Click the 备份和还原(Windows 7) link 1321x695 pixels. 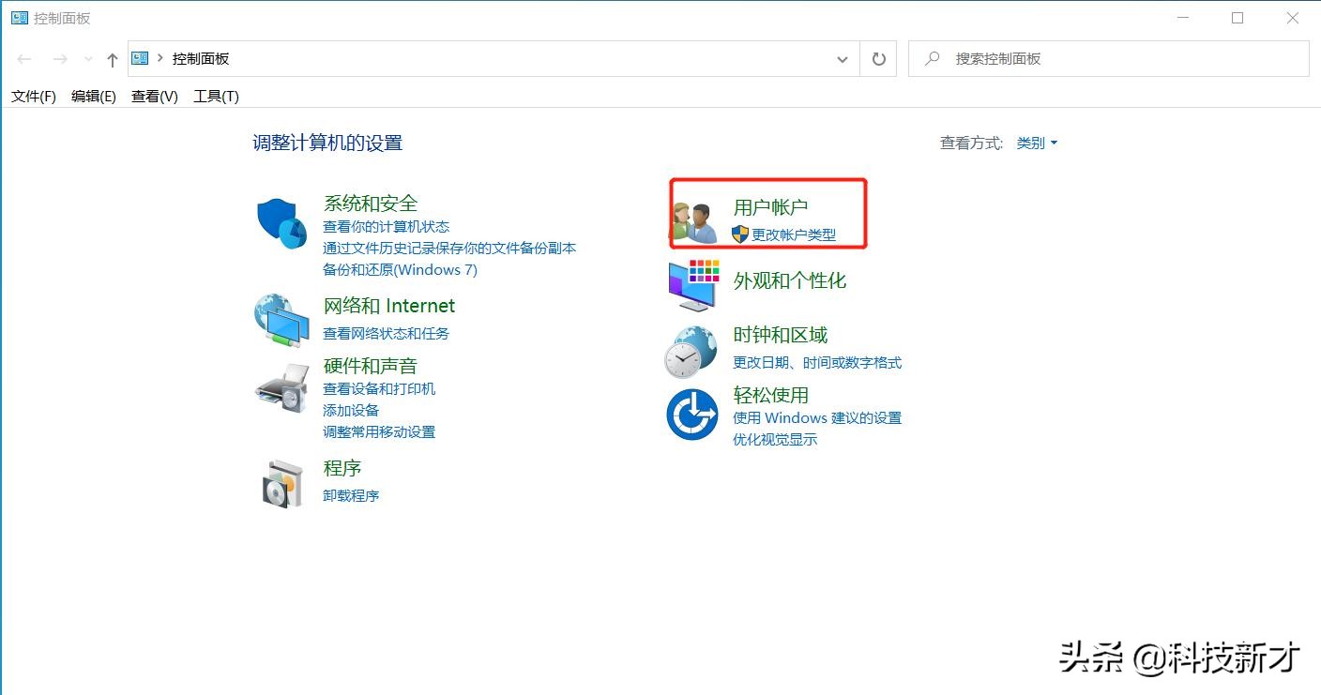(x=401, y=269)
